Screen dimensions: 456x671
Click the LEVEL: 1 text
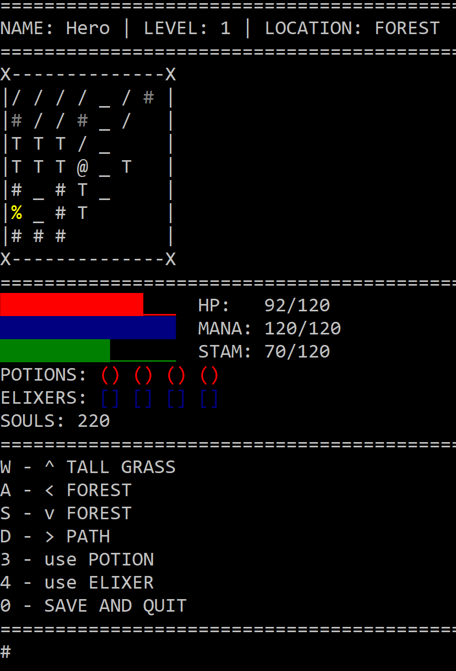pyautogui.click(x=187, y=28)
